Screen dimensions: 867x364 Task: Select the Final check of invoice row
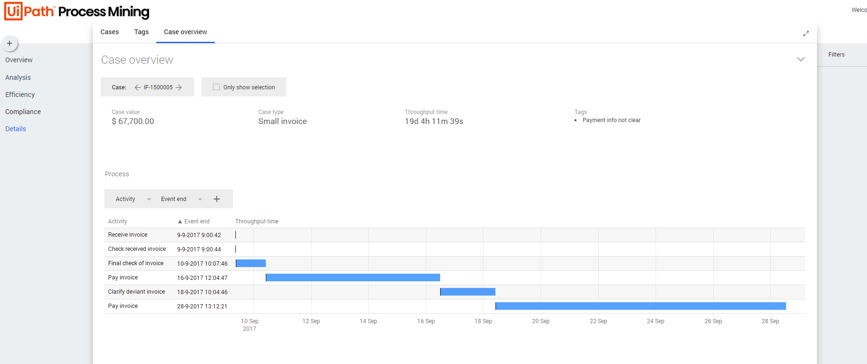pyautogui.click(x=136, y=263)
